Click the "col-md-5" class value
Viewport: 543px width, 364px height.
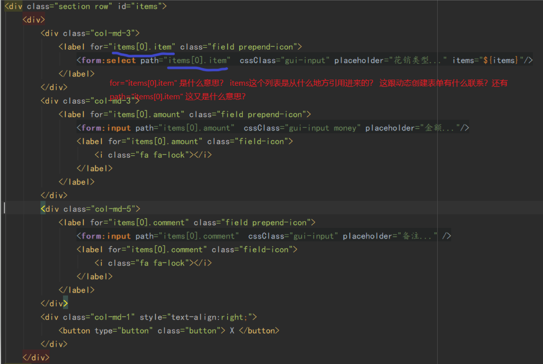pyautogui.click(x=113, y=209)
